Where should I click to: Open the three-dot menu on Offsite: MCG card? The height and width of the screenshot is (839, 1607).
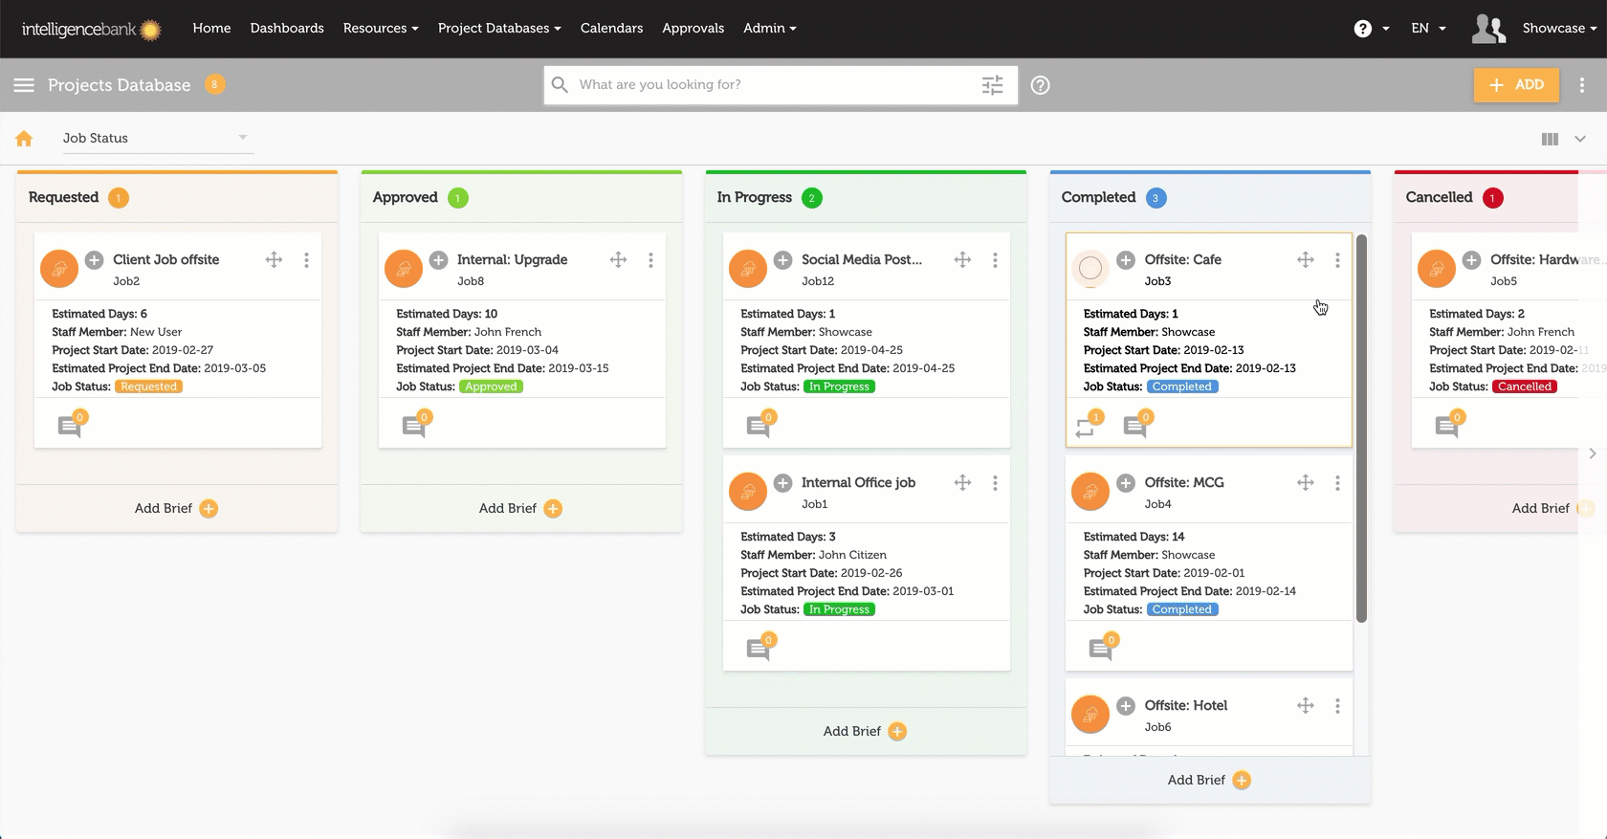pyautogui.click(x=1337, y=483)
